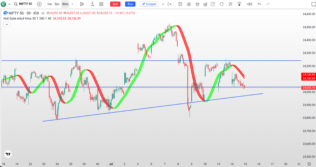
Task: Click the blue Buy button
Action: point(130,4)
